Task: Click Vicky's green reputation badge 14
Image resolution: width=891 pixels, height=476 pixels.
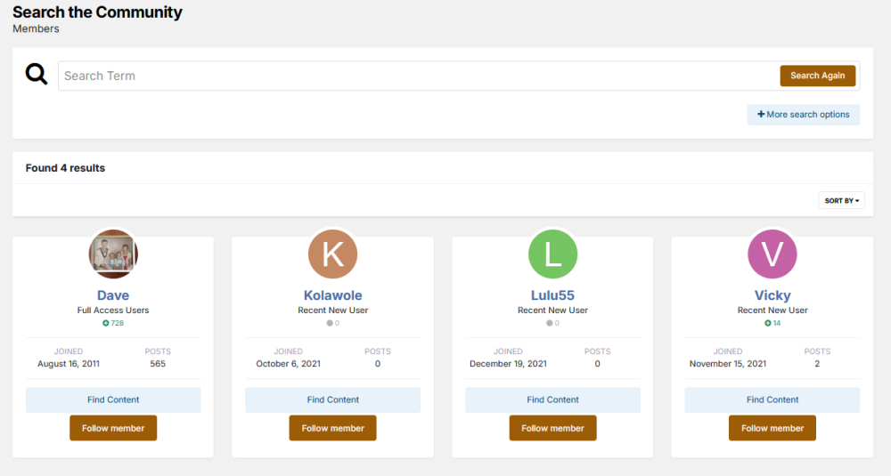Action: click(x=772, y=323)
